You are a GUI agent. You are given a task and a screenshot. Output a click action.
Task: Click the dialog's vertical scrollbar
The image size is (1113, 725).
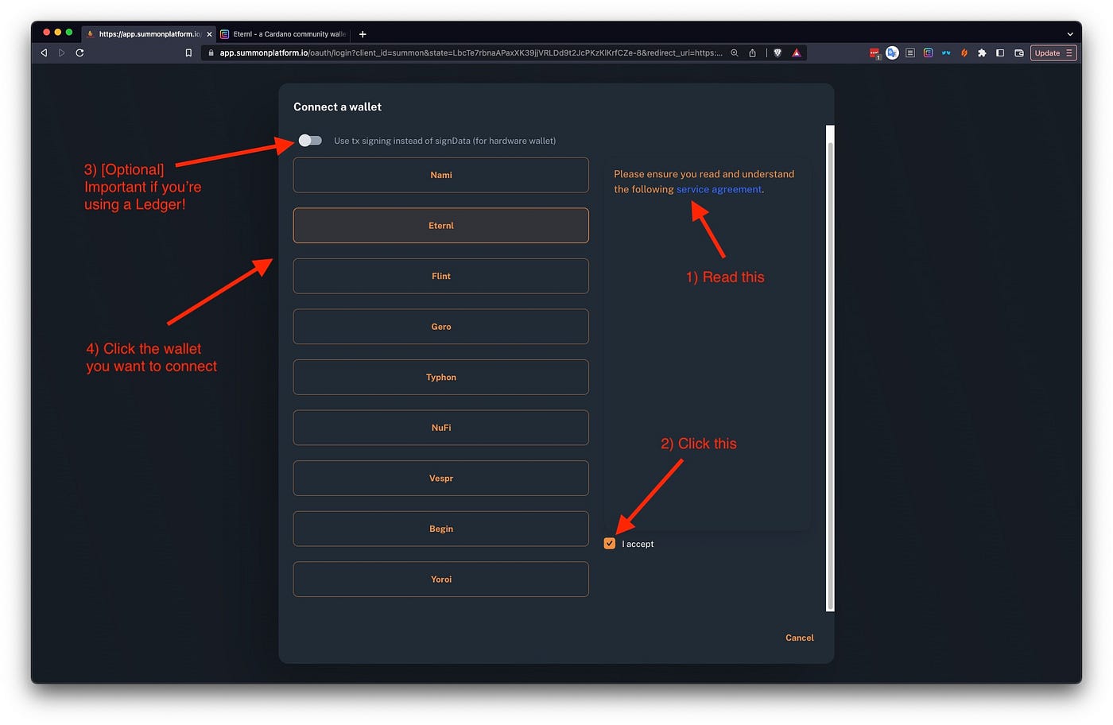[x=830, y=368]
